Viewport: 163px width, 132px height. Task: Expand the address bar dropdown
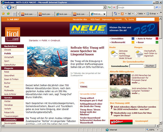click(105, 7)
